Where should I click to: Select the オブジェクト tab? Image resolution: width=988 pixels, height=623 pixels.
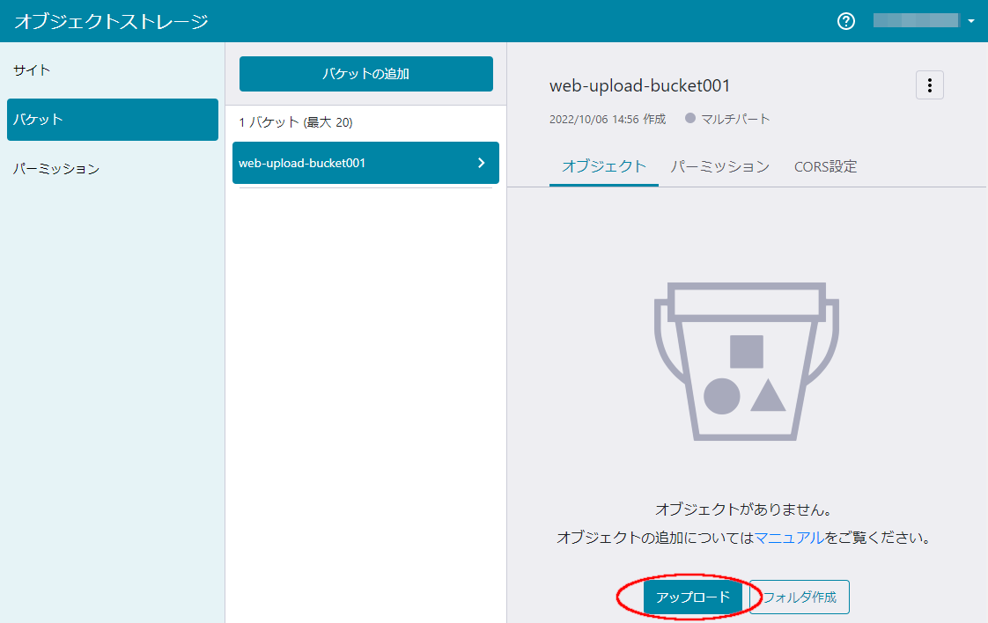point(603,165)
